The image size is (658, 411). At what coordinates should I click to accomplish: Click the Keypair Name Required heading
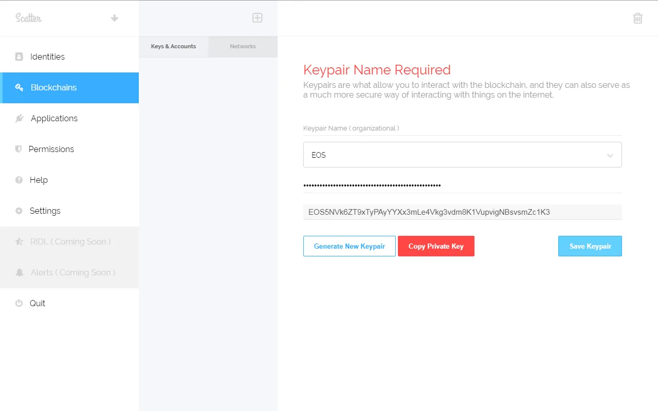(x=377, y=70)
